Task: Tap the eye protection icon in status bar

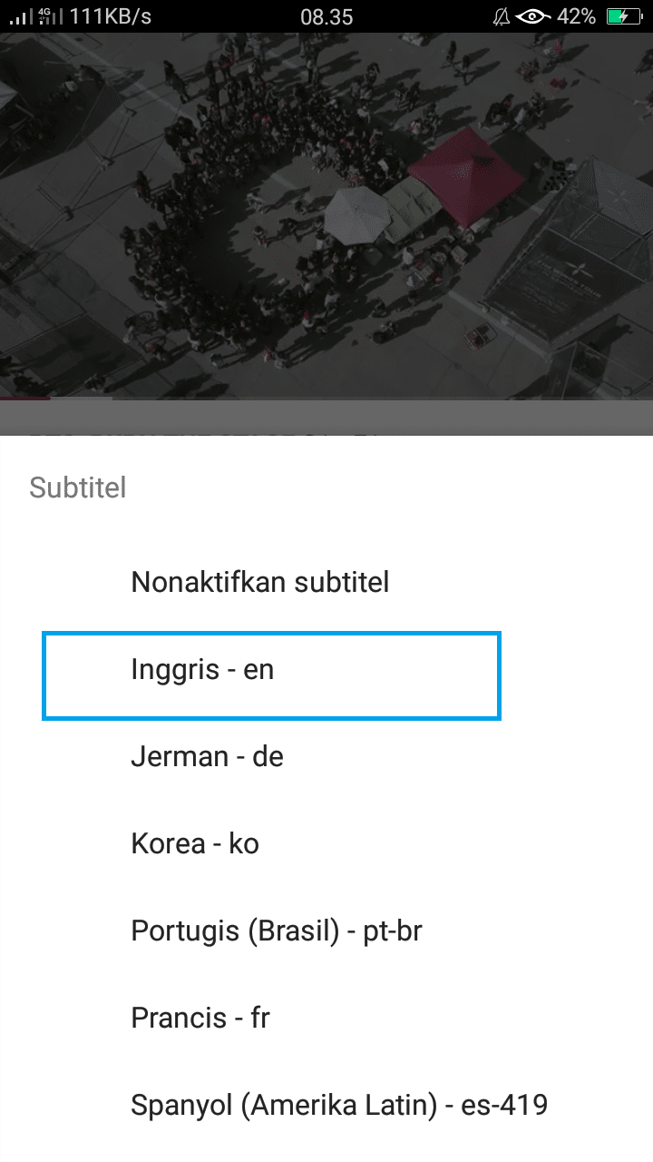Action: 533,16
